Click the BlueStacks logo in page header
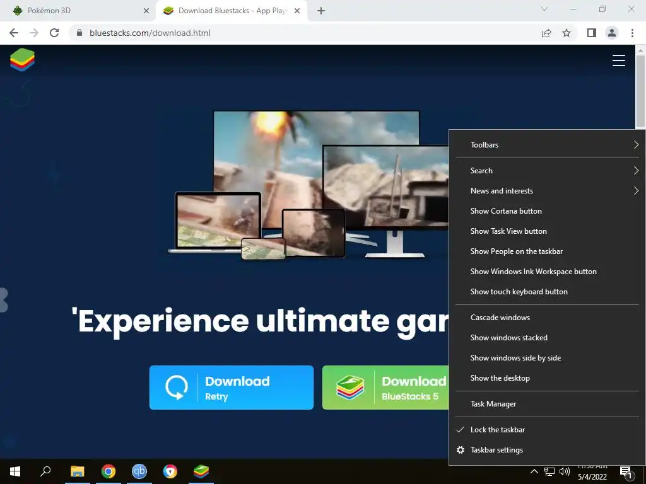This screenshot has height=484, width=646. pyautogui.click(x=22, y=60)
